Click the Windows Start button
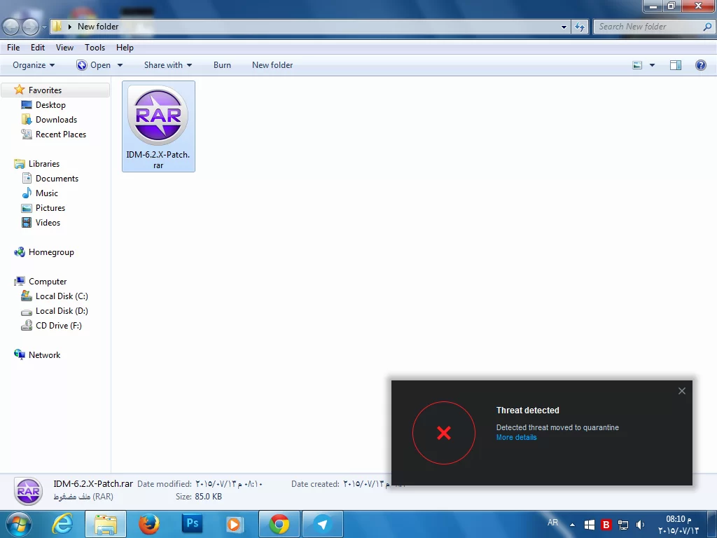 point(19,524)
